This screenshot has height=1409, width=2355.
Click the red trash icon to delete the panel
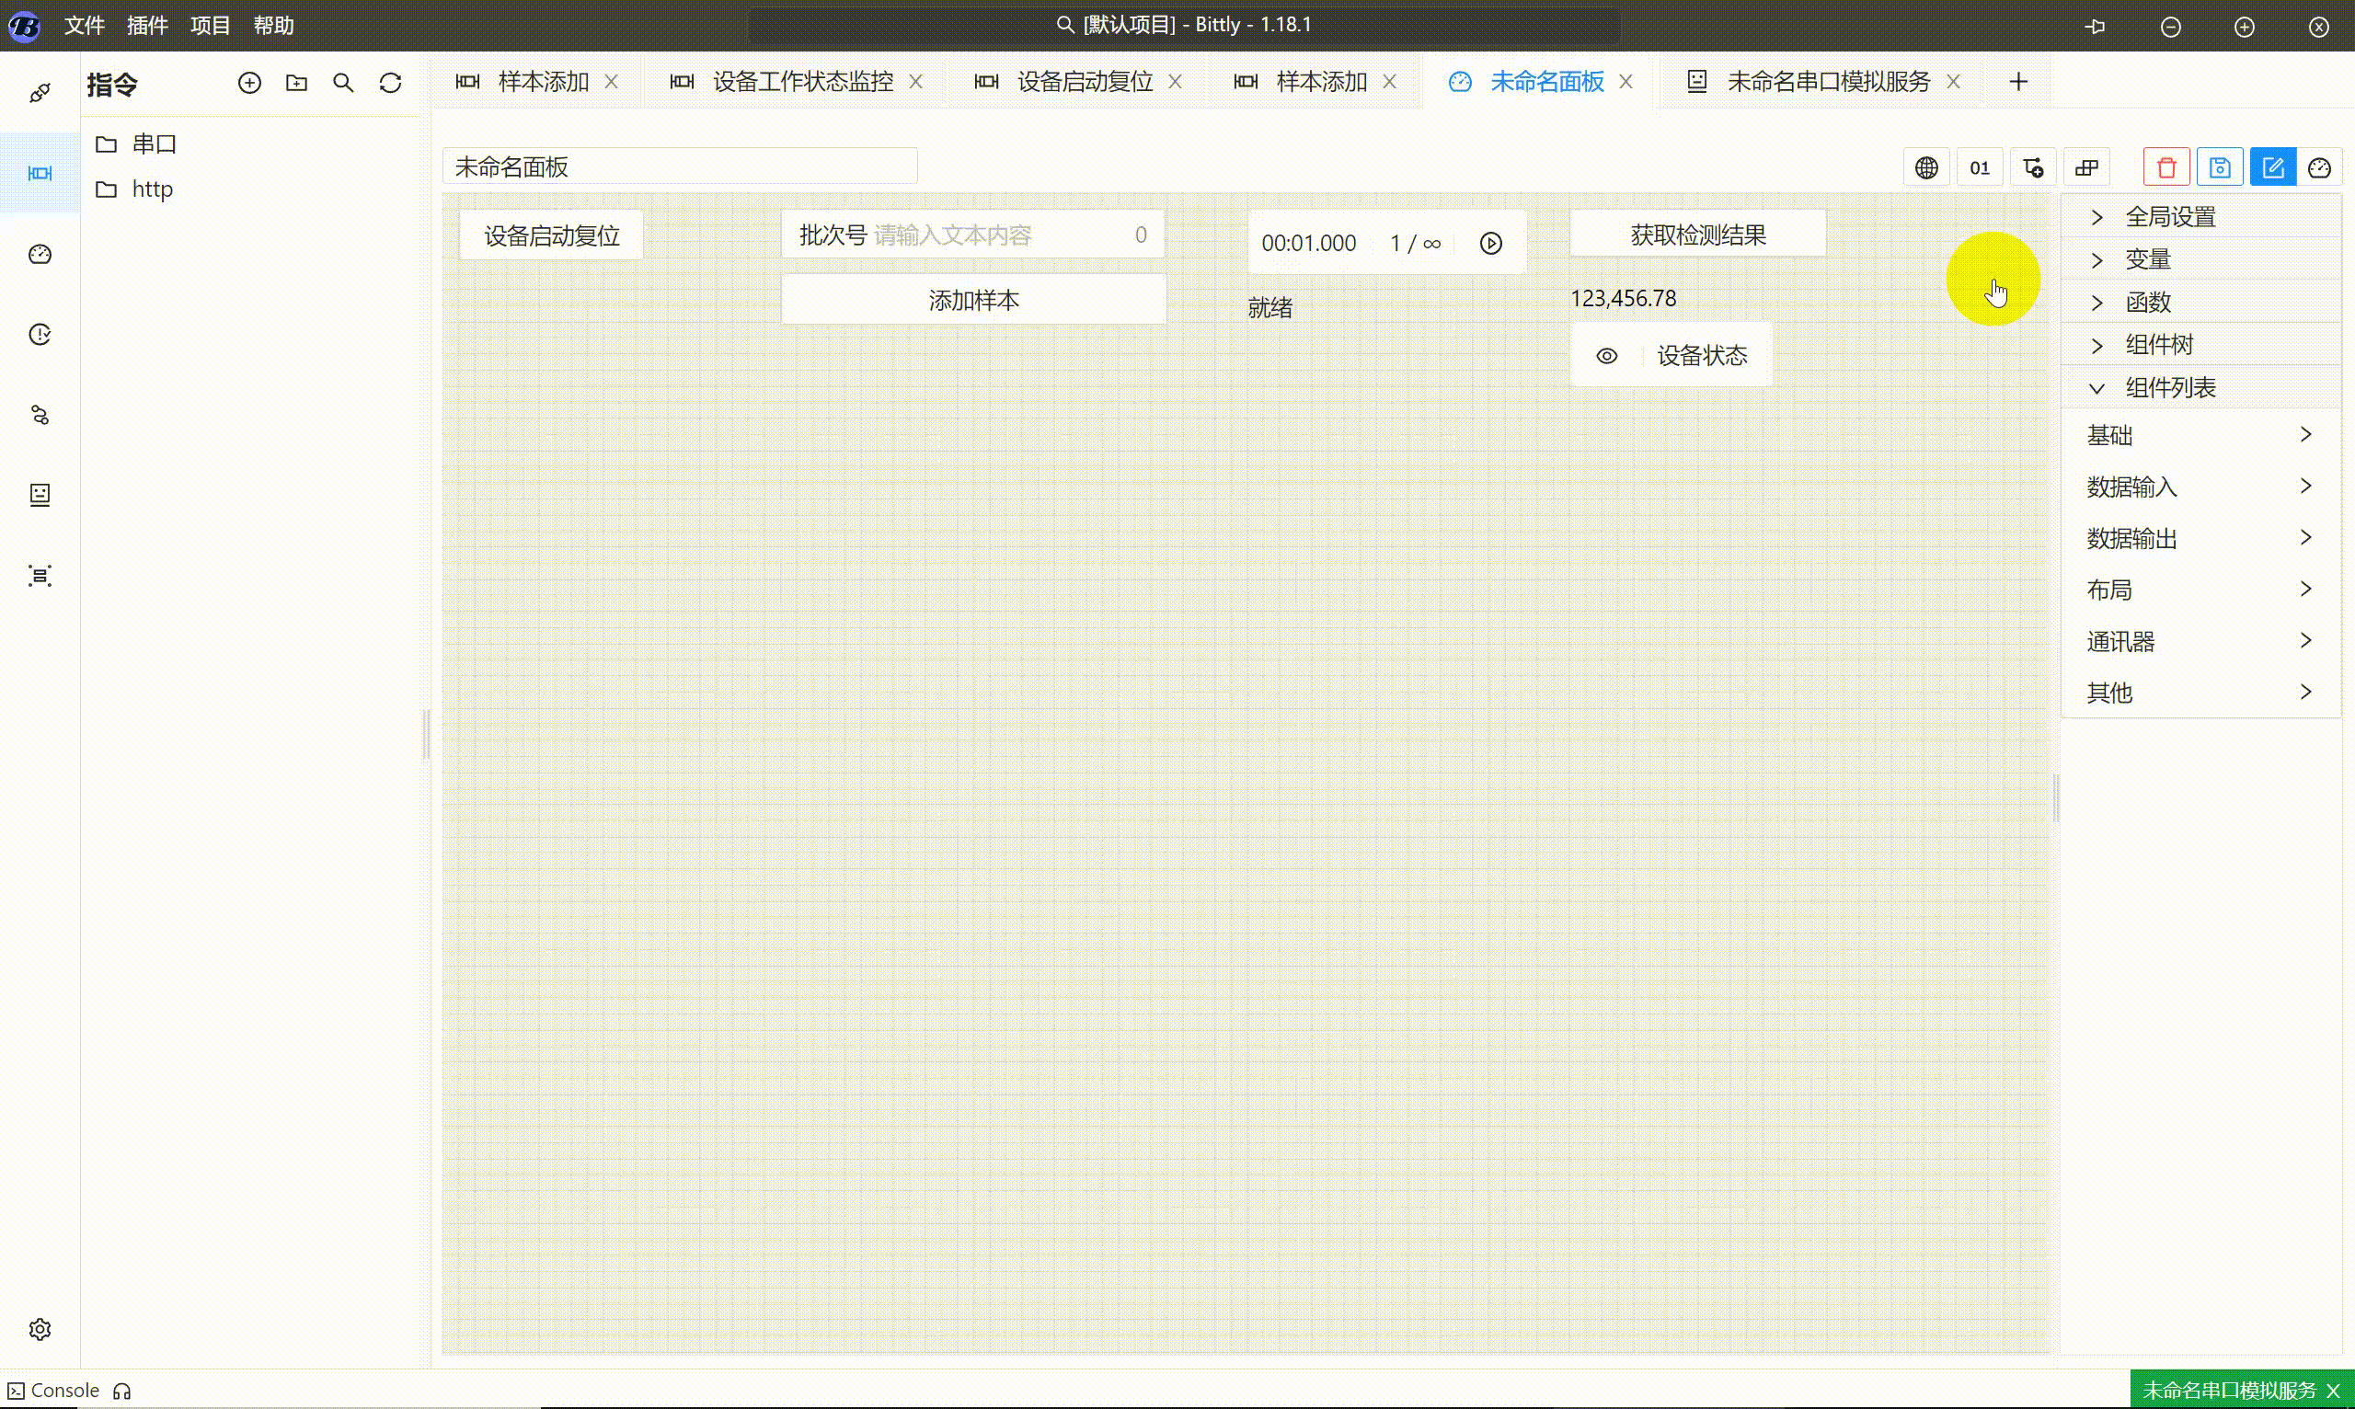pos(2166,166)
